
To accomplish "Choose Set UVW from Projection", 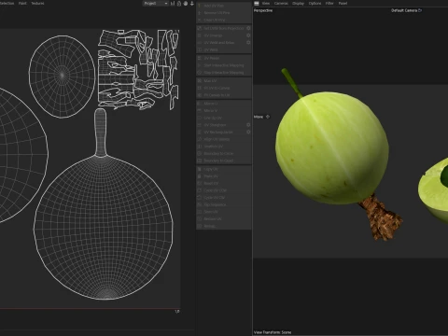I will tap(224, 28).
